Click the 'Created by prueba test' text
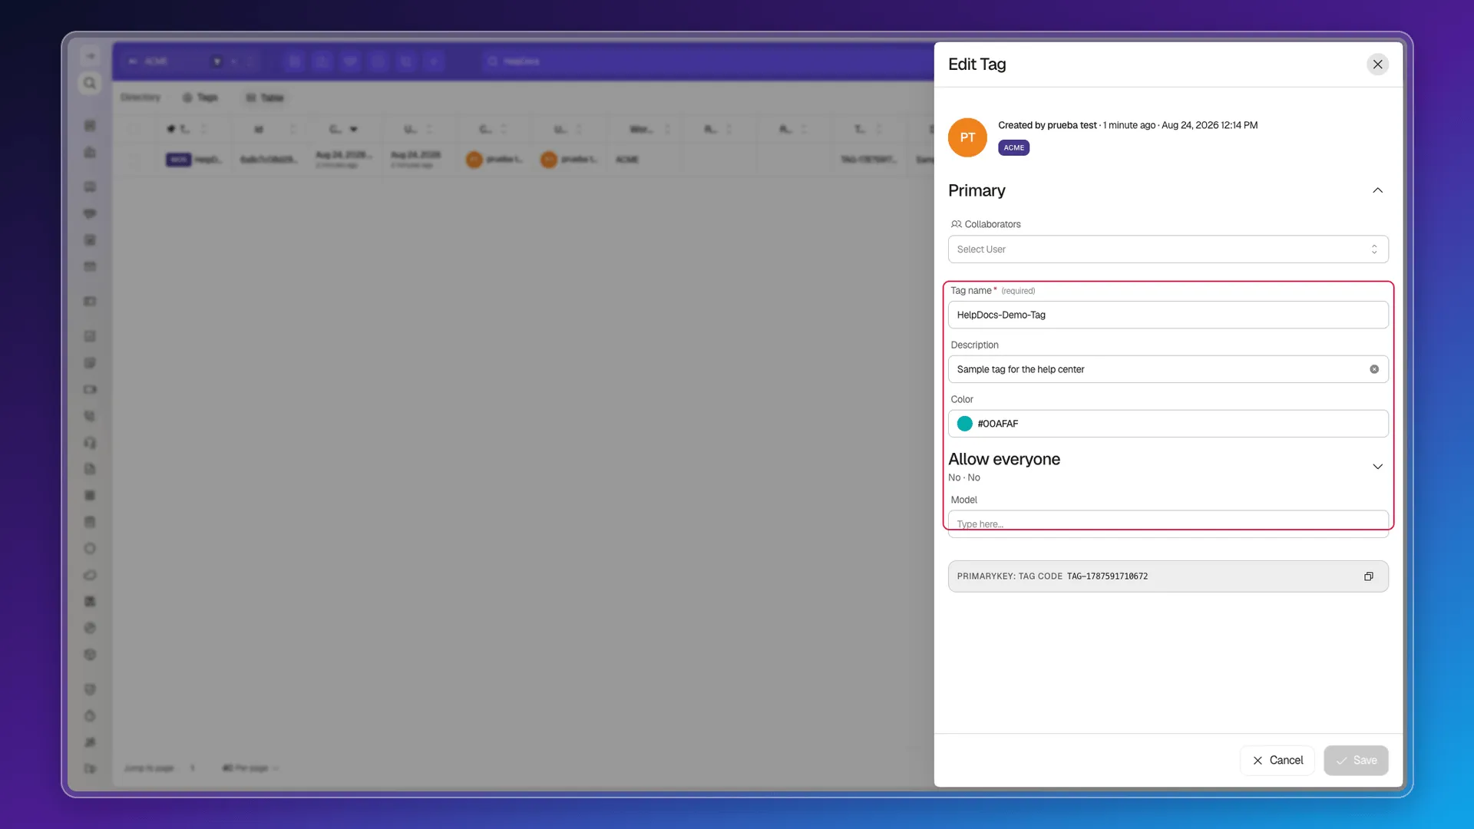Viewport: 1474px width, 829px height. [x=1047, y=125]
